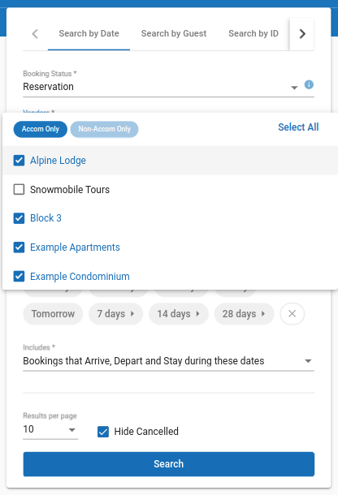The width and height of the screenshot is (338, 495).
Task: Open the 28 days range chip
Action: 244,314
